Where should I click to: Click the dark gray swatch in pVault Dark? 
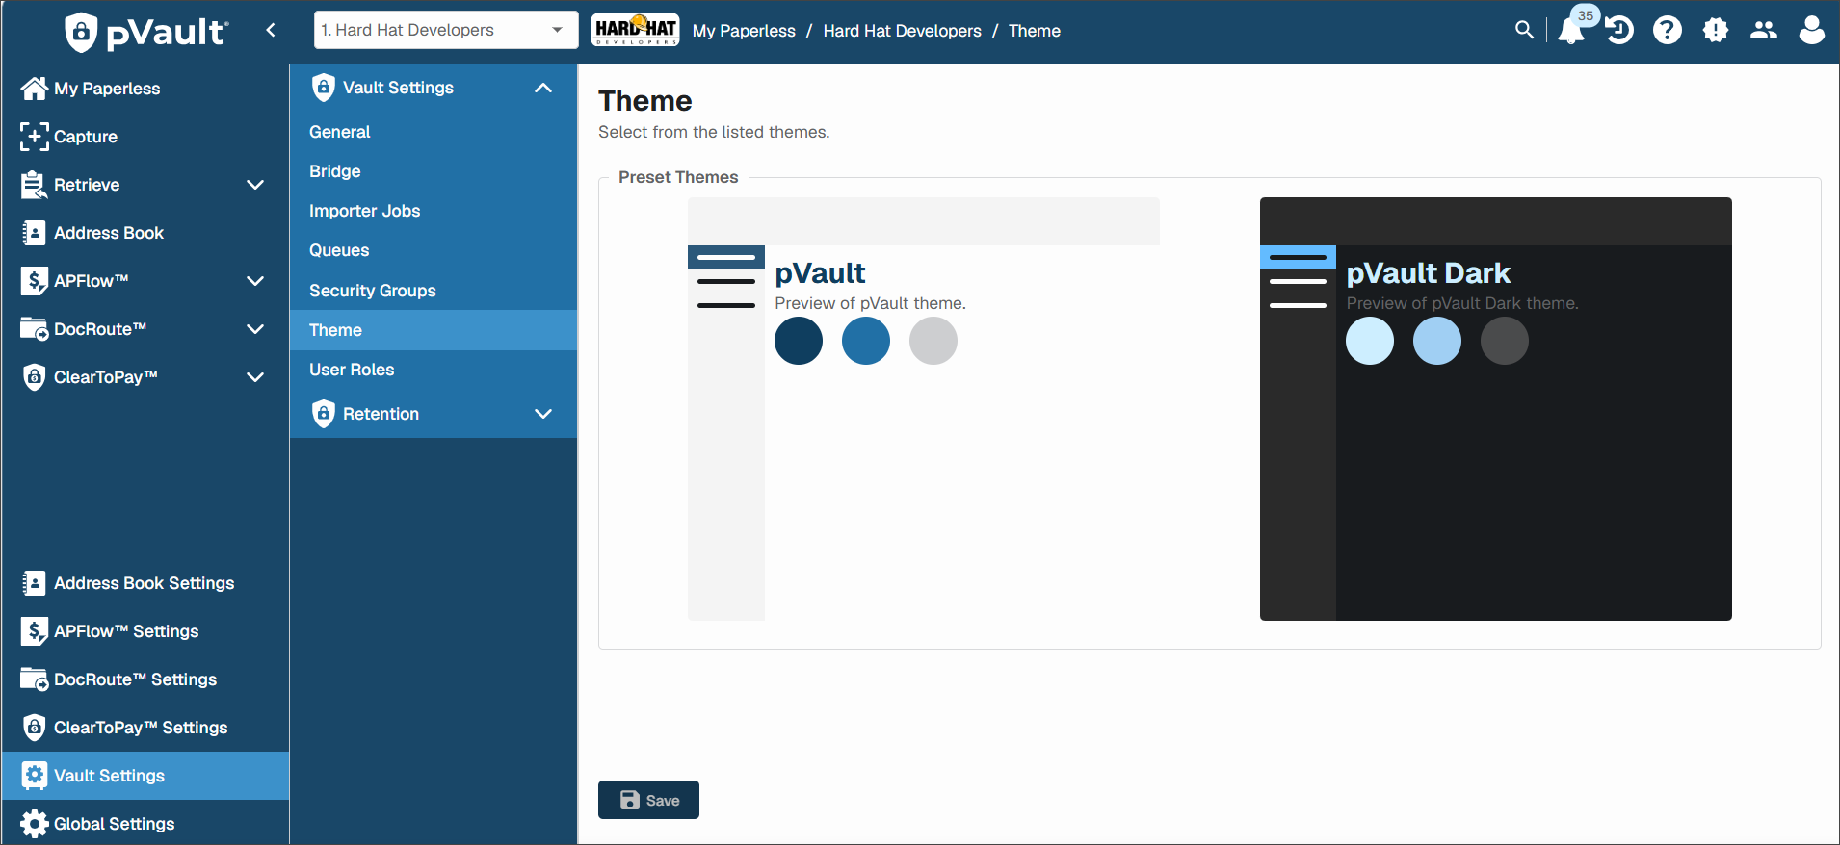coord(1505,341)
